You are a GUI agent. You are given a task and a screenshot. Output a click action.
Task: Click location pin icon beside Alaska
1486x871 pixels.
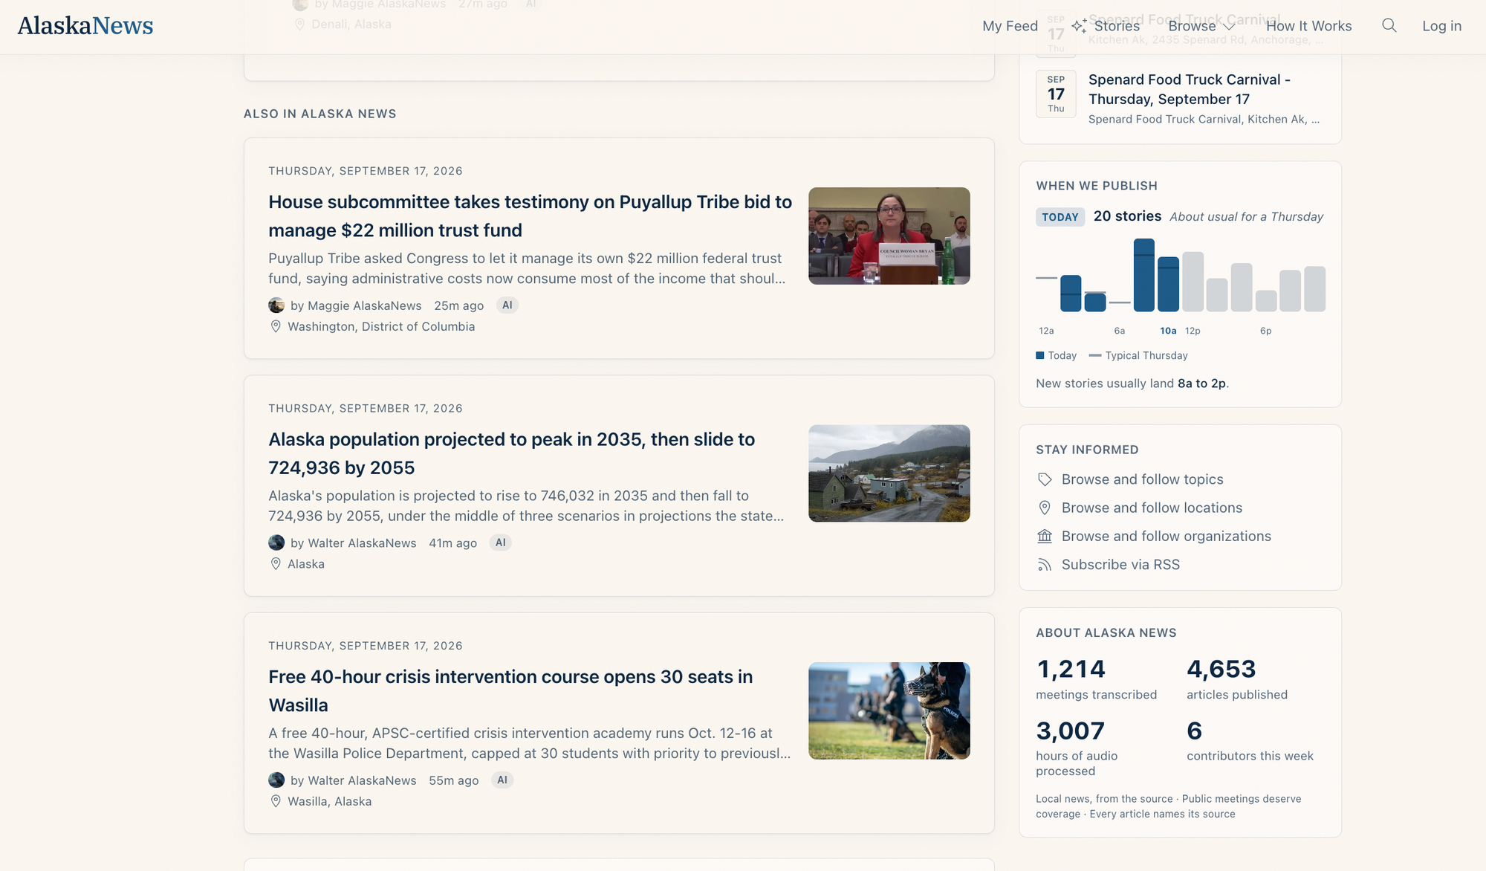[x=276, y=564]
